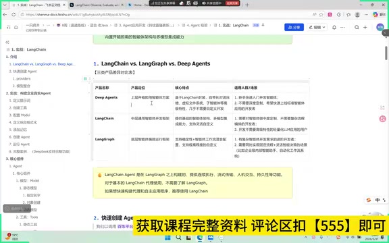Click the blue 分享 share button
This screenshot has width=389, height=243.
coord(294,27)
